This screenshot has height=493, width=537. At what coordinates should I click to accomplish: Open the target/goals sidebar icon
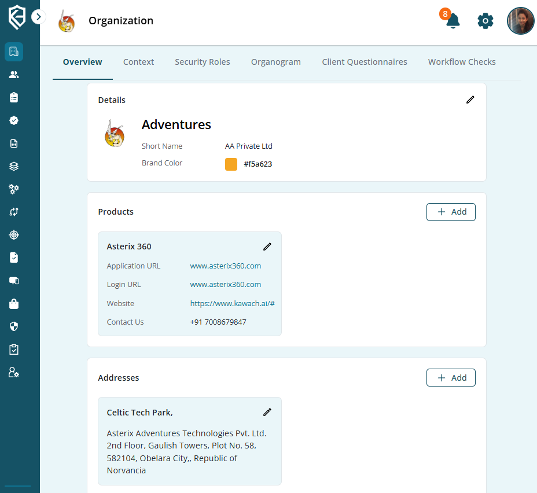(13, 235)
